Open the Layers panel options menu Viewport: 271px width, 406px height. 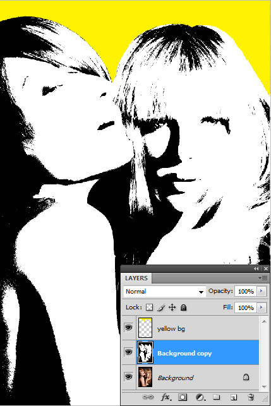263,278
